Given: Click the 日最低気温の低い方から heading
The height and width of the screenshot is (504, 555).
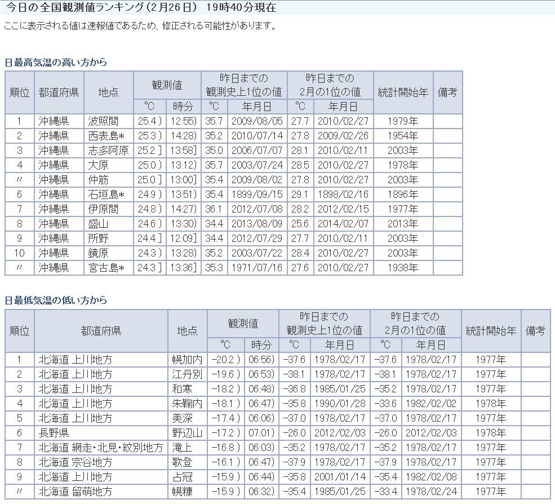Looking at the screenshot, I should (x=56, y=300).
